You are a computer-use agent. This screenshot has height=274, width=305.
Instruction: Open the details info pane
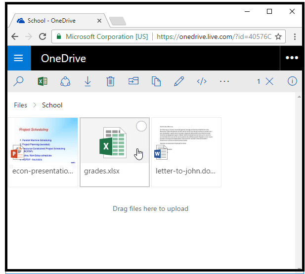coord(292,81)
